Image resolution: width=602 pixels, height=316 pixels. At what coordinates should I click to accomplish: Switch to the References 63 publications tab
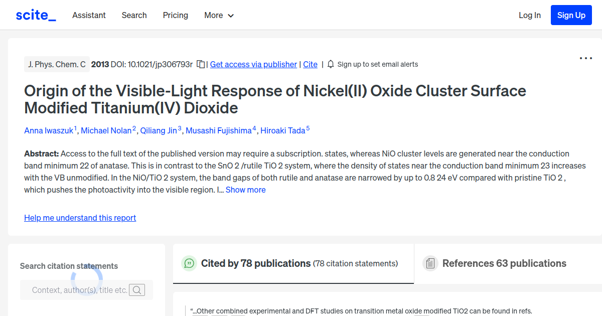point(504,263)
